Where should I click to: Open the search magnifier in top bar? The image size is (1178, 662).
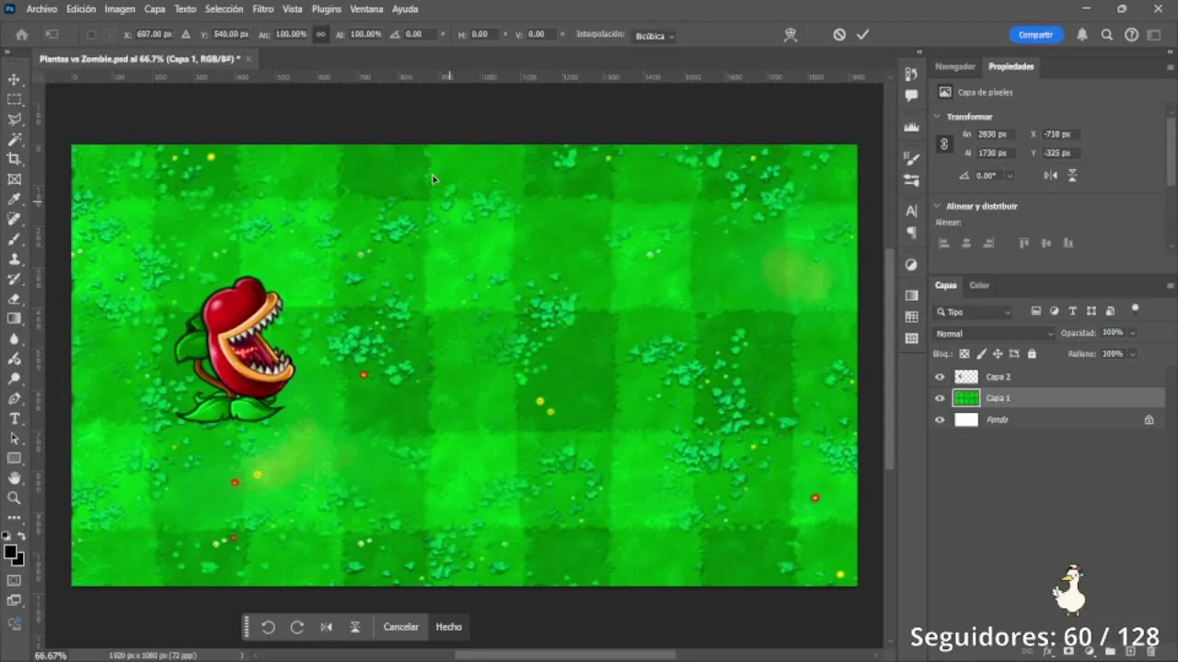(1107, 34)
